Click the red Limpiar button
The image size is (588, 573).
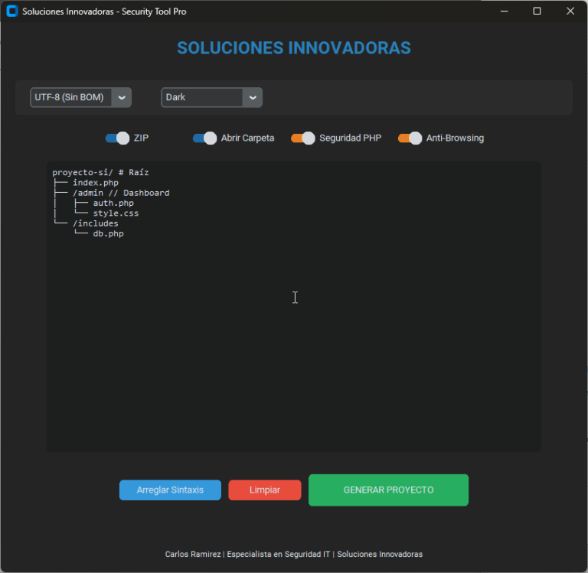pyautogui.click(x=264, y=490)
